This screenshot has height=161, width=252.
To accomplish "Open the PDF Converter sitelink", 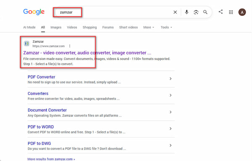I will click(x=41, y=77).
